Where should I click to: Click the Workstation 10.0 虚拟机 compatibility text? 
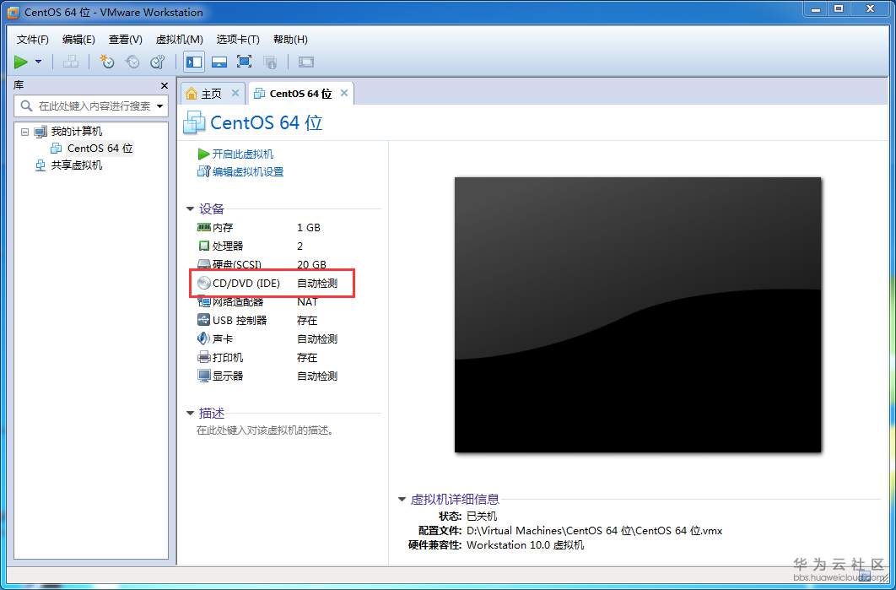(525, 544)
